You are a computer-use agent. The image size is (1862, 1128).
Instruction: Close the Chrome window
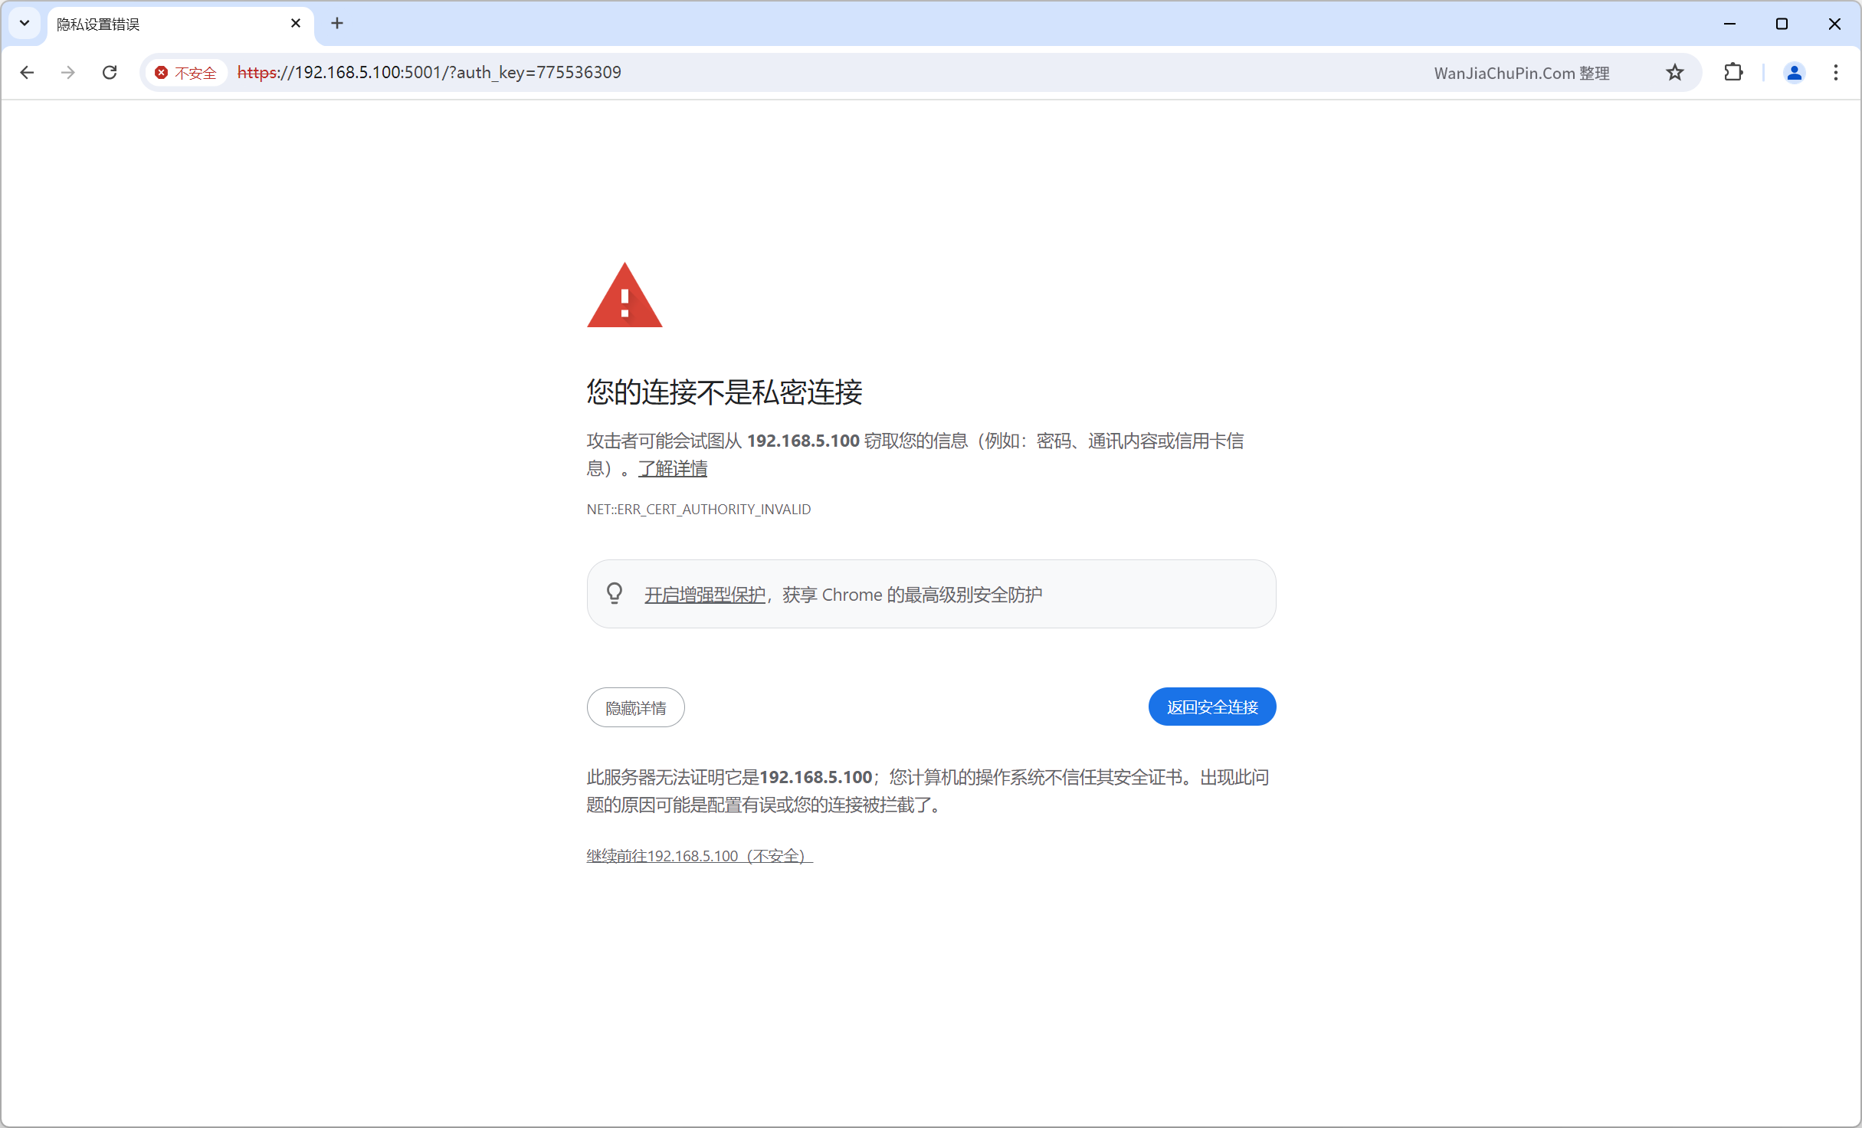tap(1834, 24)
